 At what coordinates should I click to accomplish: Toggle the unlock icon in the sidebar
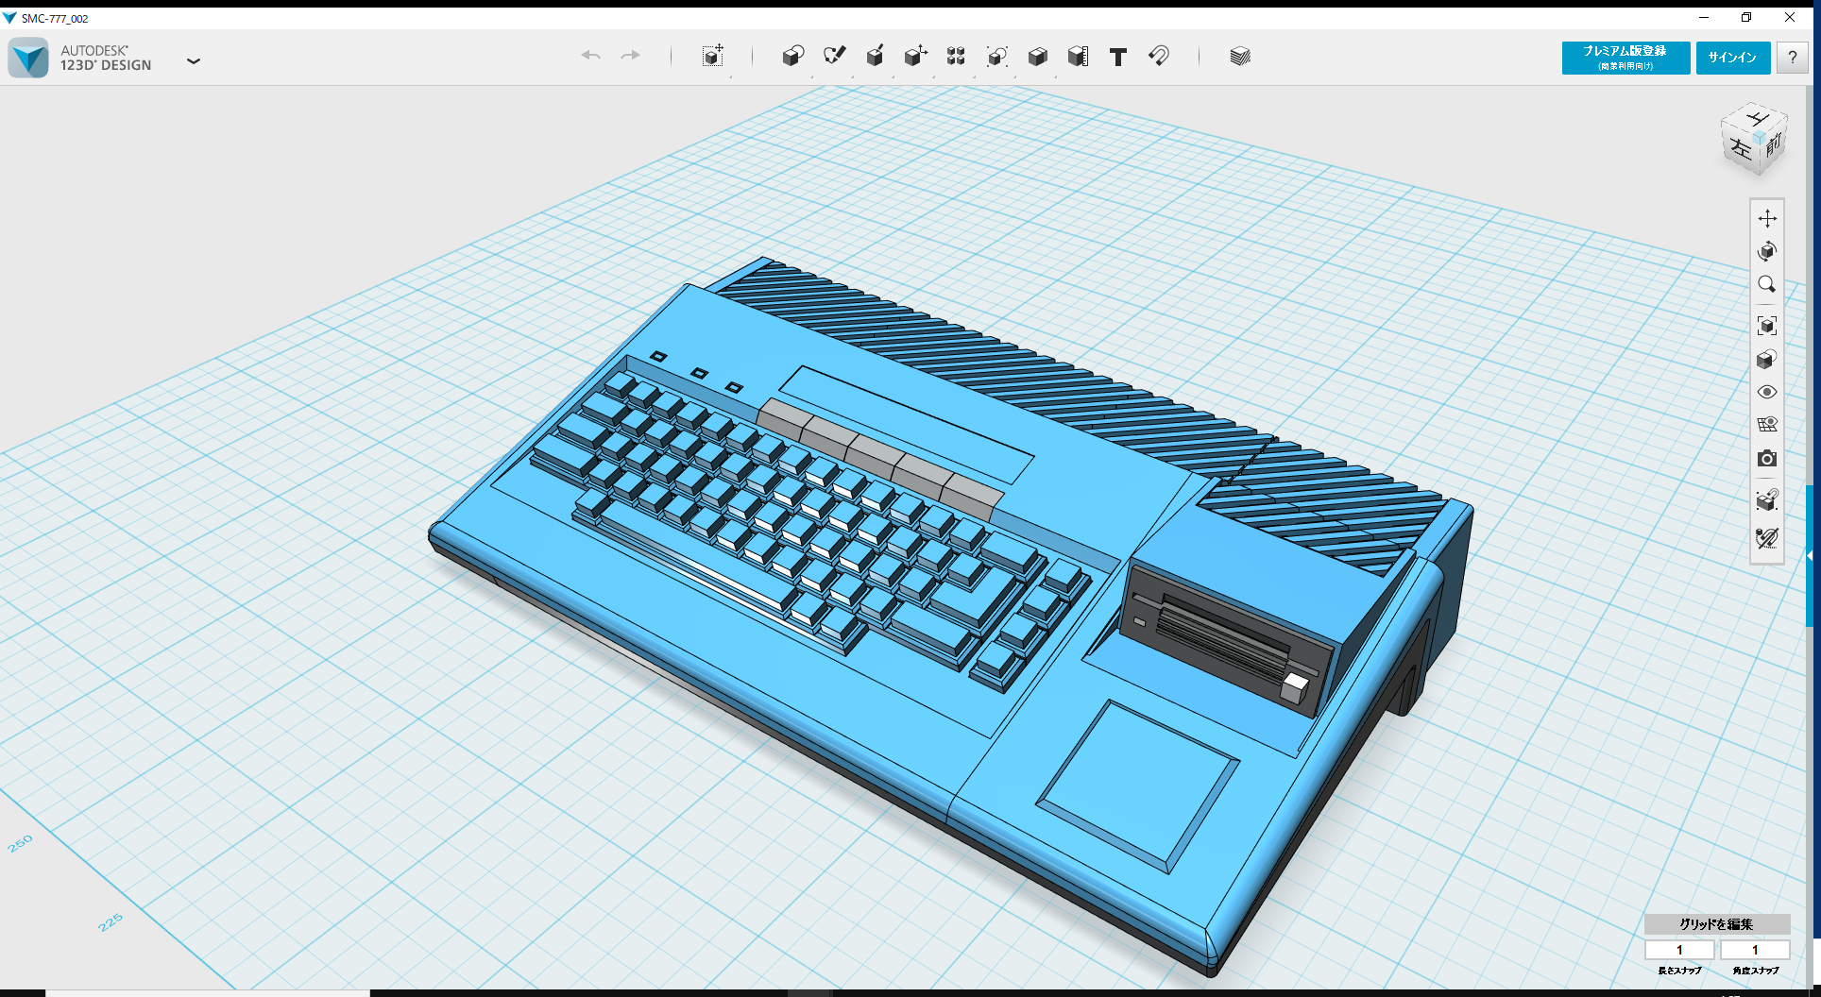tap(1765, 539)
